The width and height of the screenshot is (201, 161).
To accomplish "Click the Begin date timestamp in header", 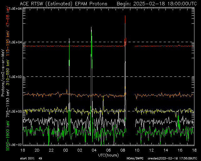I will (157, 4).
